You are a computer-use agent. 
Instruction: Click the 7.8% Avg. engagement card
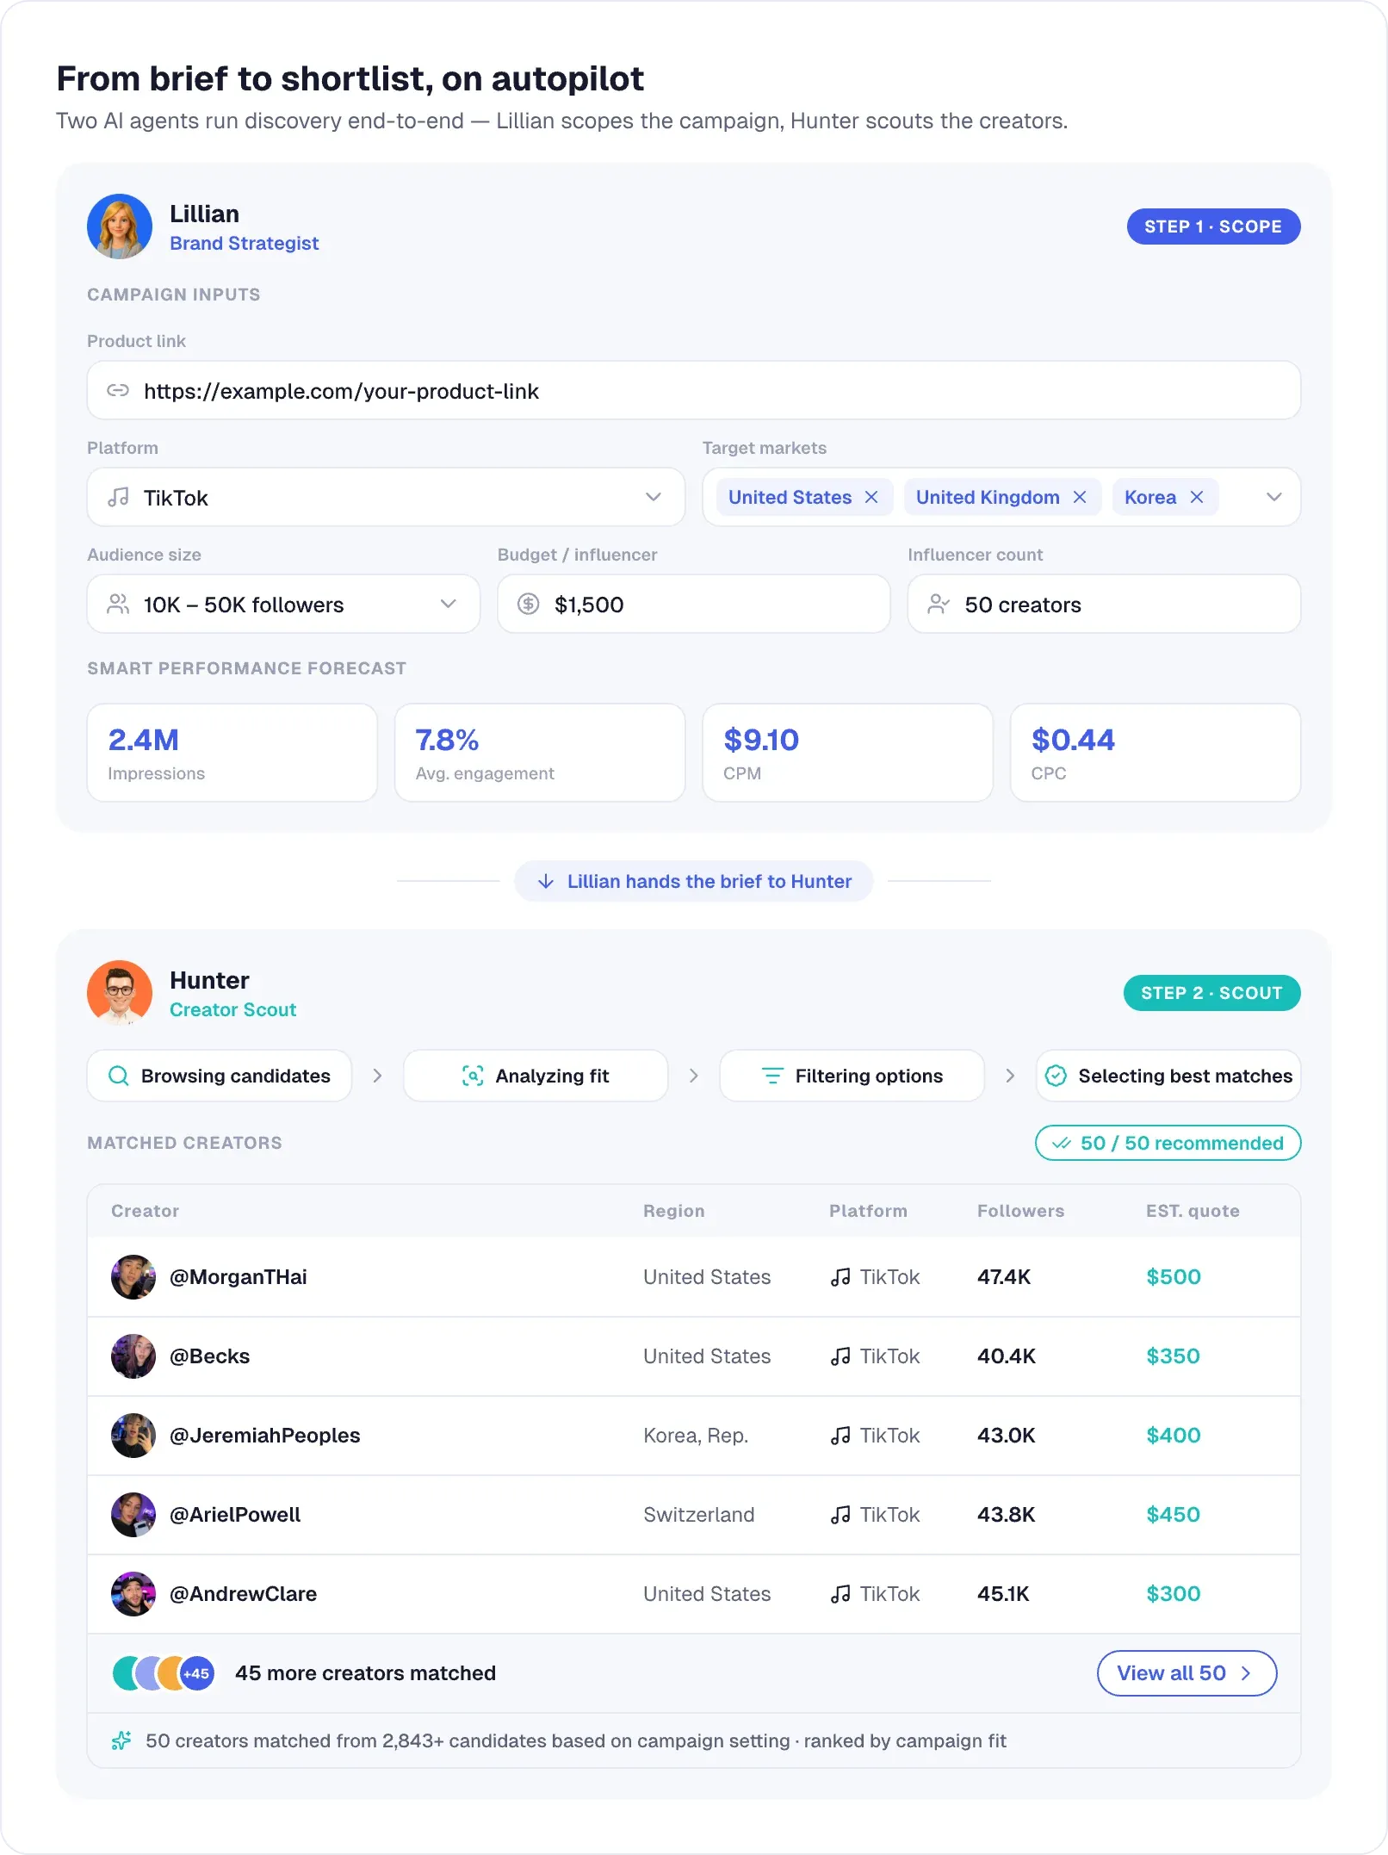point(540,753)
